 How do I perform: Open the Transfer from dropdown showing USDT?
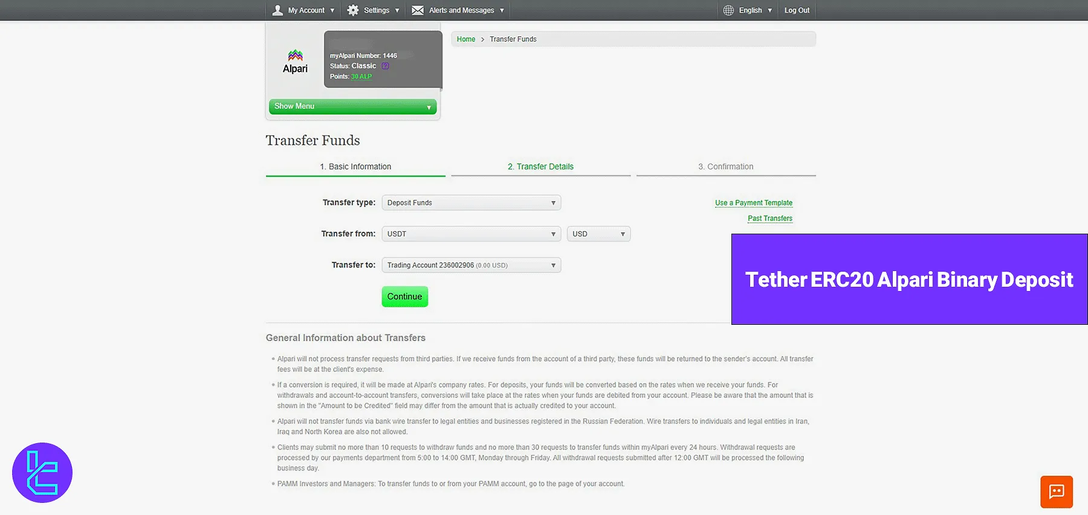click(471, 234)
